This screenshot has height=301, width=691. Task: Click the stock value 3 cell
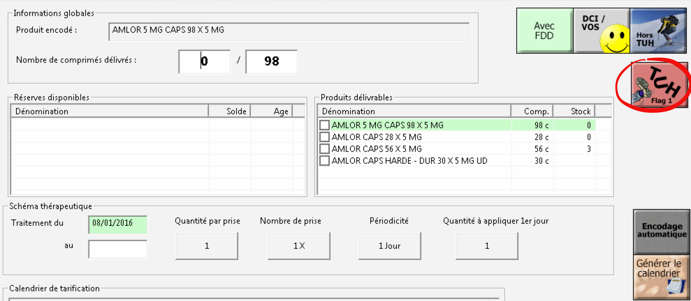click(x=575, y=149)
